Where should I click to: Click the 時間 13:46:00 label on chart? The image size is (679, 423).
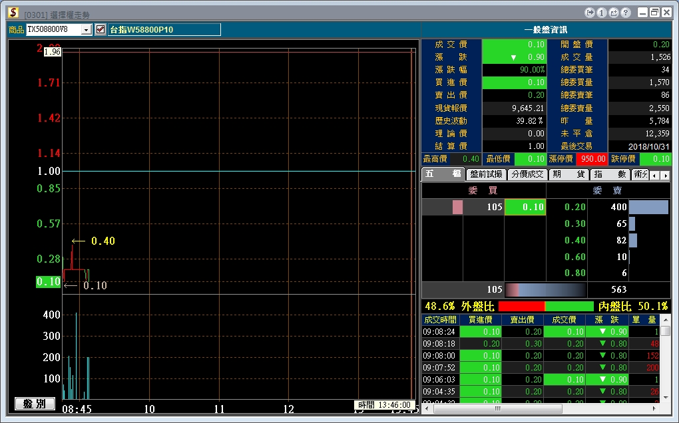[x=385, y=405]
